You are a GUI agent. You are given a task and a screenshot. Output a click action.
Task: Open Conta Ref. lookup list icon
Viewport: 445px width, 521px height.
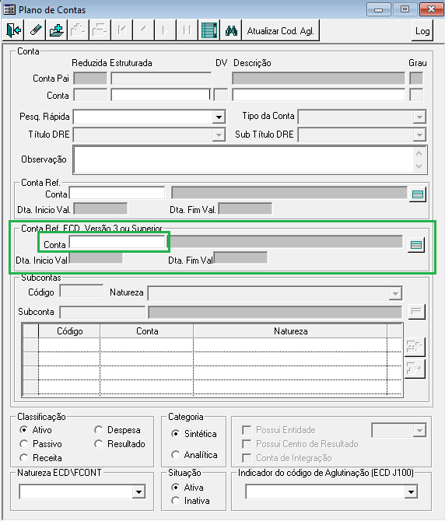(x=418, y=194)
